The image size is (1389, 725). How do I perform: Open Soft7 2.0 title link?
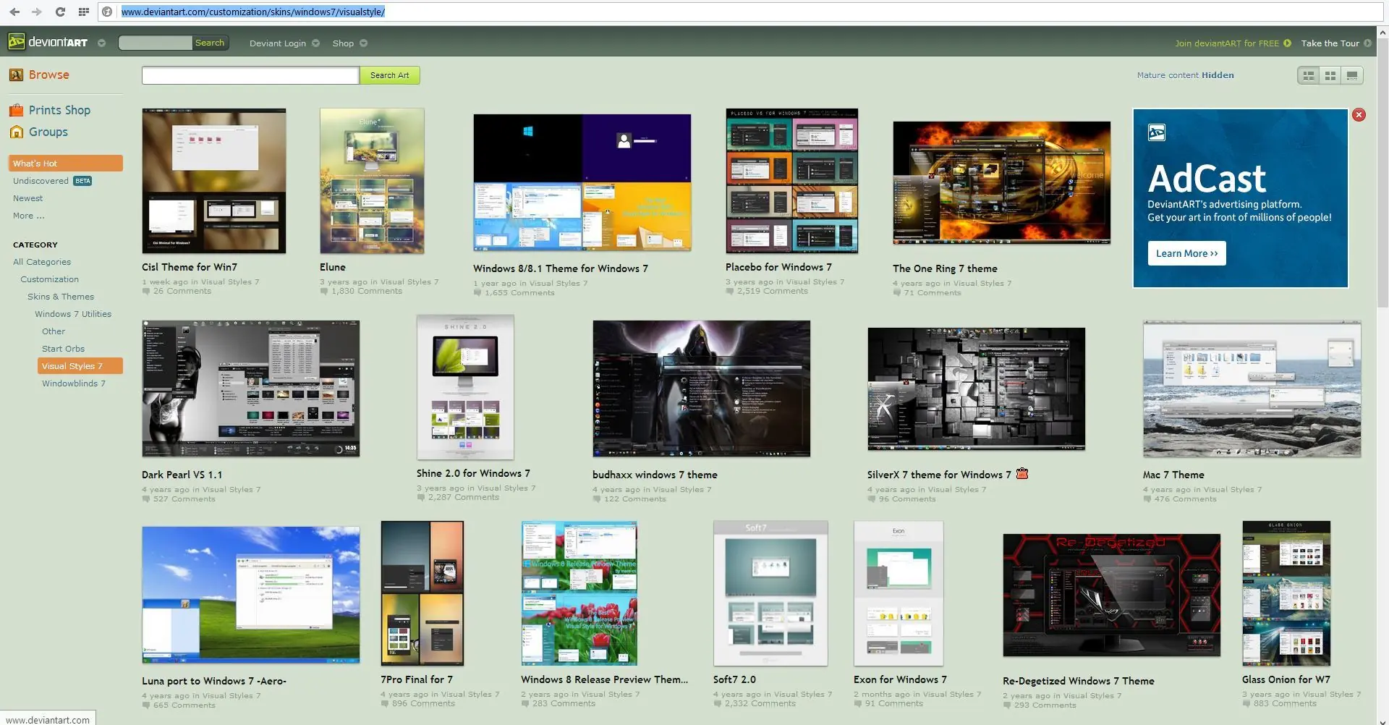tap(734, 679)
